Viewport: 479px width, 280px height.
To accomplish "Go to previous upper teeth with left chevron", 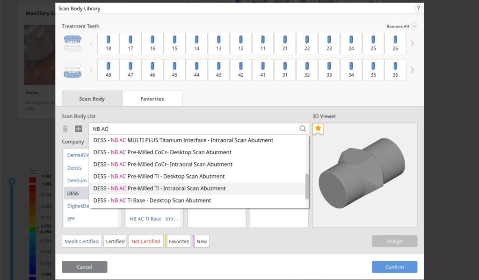I will click(91, 43).
